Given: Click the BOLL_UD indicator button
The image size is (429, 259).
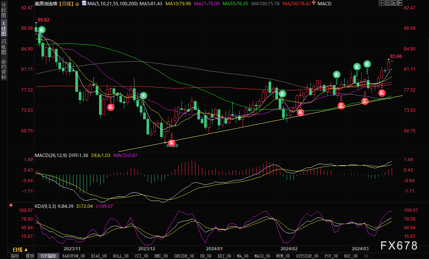Looking at the screenshot, I should pyautogui.click(x=121, y=256).
